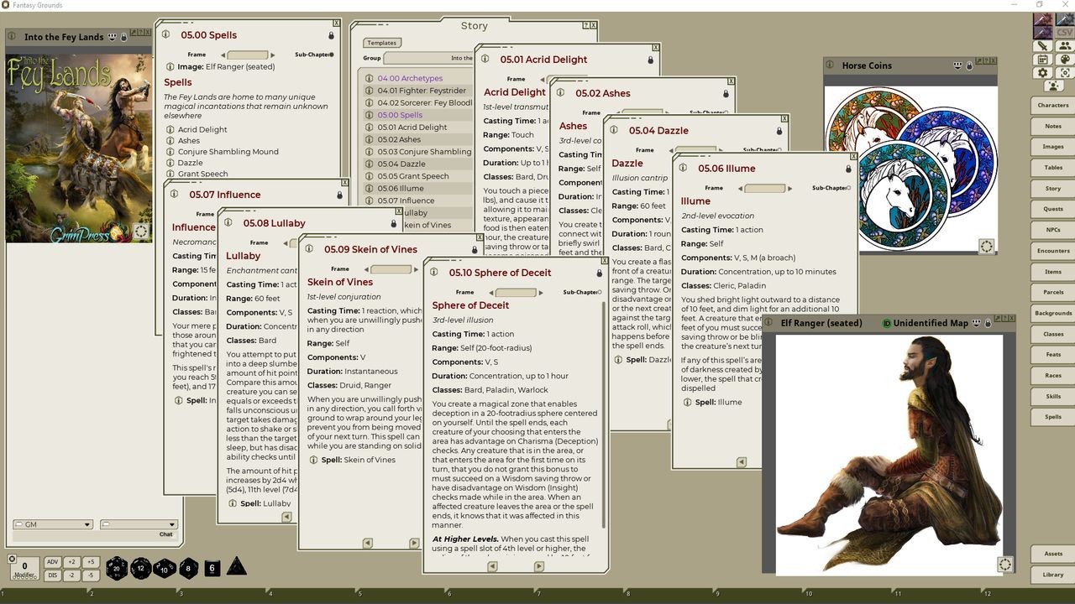Open the Options gear icon top right
This screenshot has width=1075, height=604.
click(x=1042, y=72)
